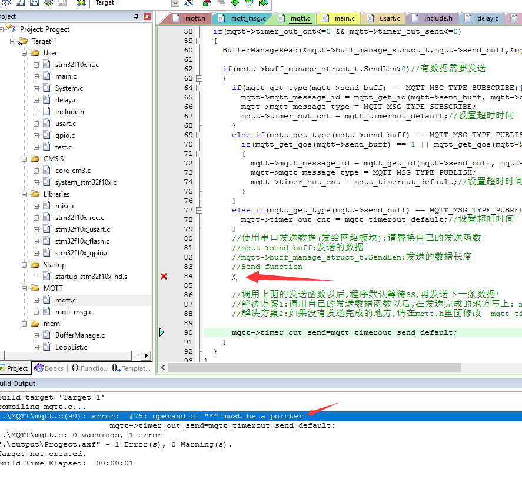The height and width of the screenshot is (479, 522).
Task: Collapse the mem group
Action: (x=24, y=324)
